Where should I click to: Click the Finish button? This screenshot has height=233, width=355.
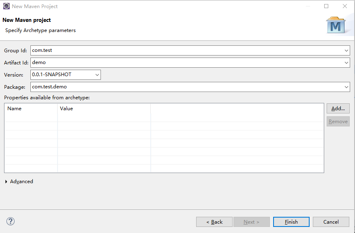click(x=291, y=222)
